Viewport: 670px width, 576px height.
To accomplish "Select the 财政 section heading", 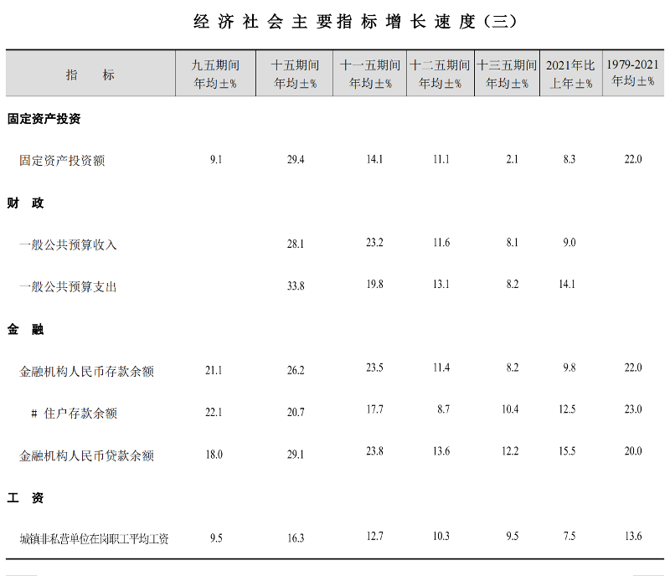I will pos(26,203).
